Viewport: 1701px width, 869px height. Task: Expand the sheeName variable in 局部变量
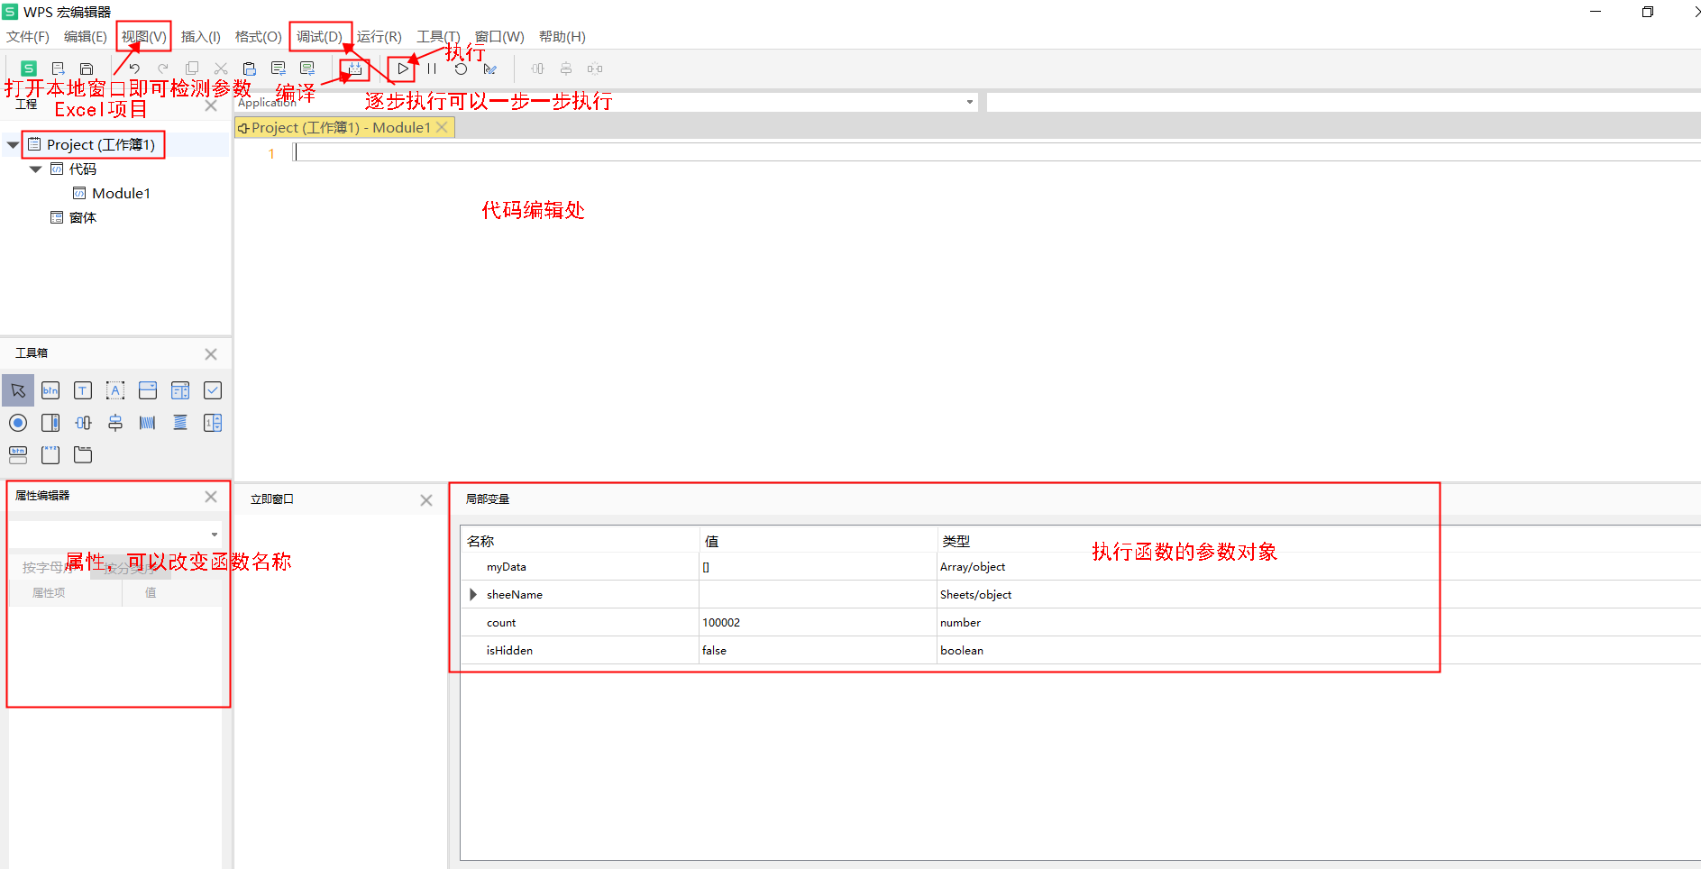point(472,594)
